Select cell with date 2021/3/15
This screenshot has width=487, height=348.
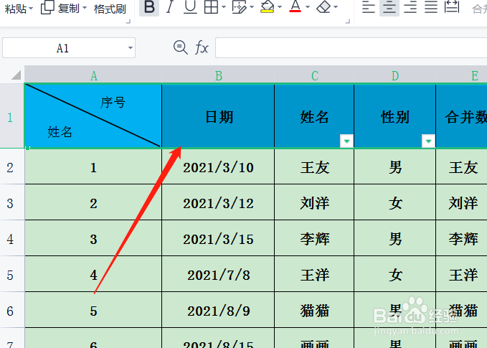coord(218,238)
